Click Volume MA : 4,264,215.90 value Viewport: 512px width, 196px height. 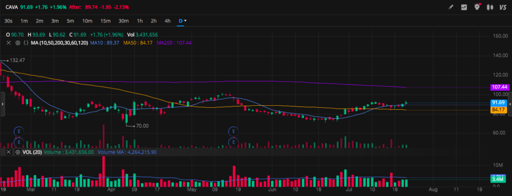[x=127, y=152]
